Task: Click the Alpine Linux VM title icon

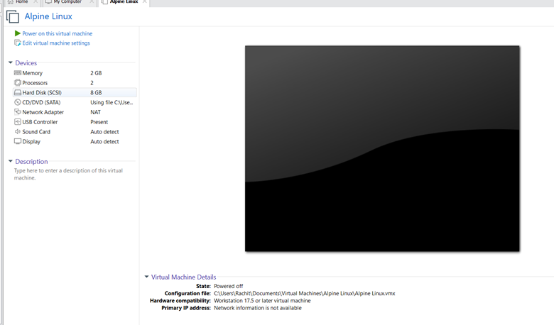Action: [13, 16]
